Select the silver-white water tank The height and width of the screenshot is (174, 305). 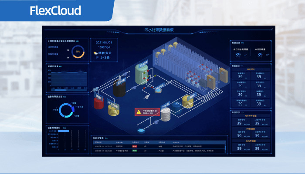pos(166,115)
